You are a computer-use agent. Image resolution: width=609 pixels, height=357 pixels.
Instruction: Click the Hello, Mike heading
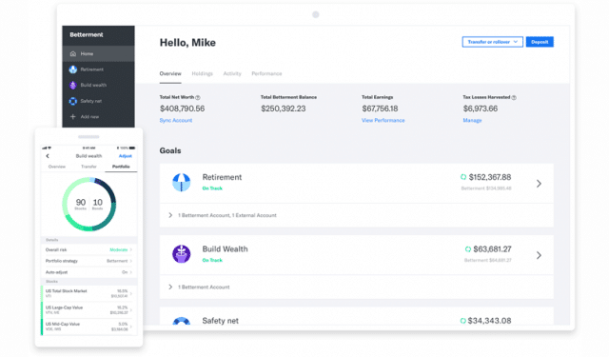tap(187, 43)
